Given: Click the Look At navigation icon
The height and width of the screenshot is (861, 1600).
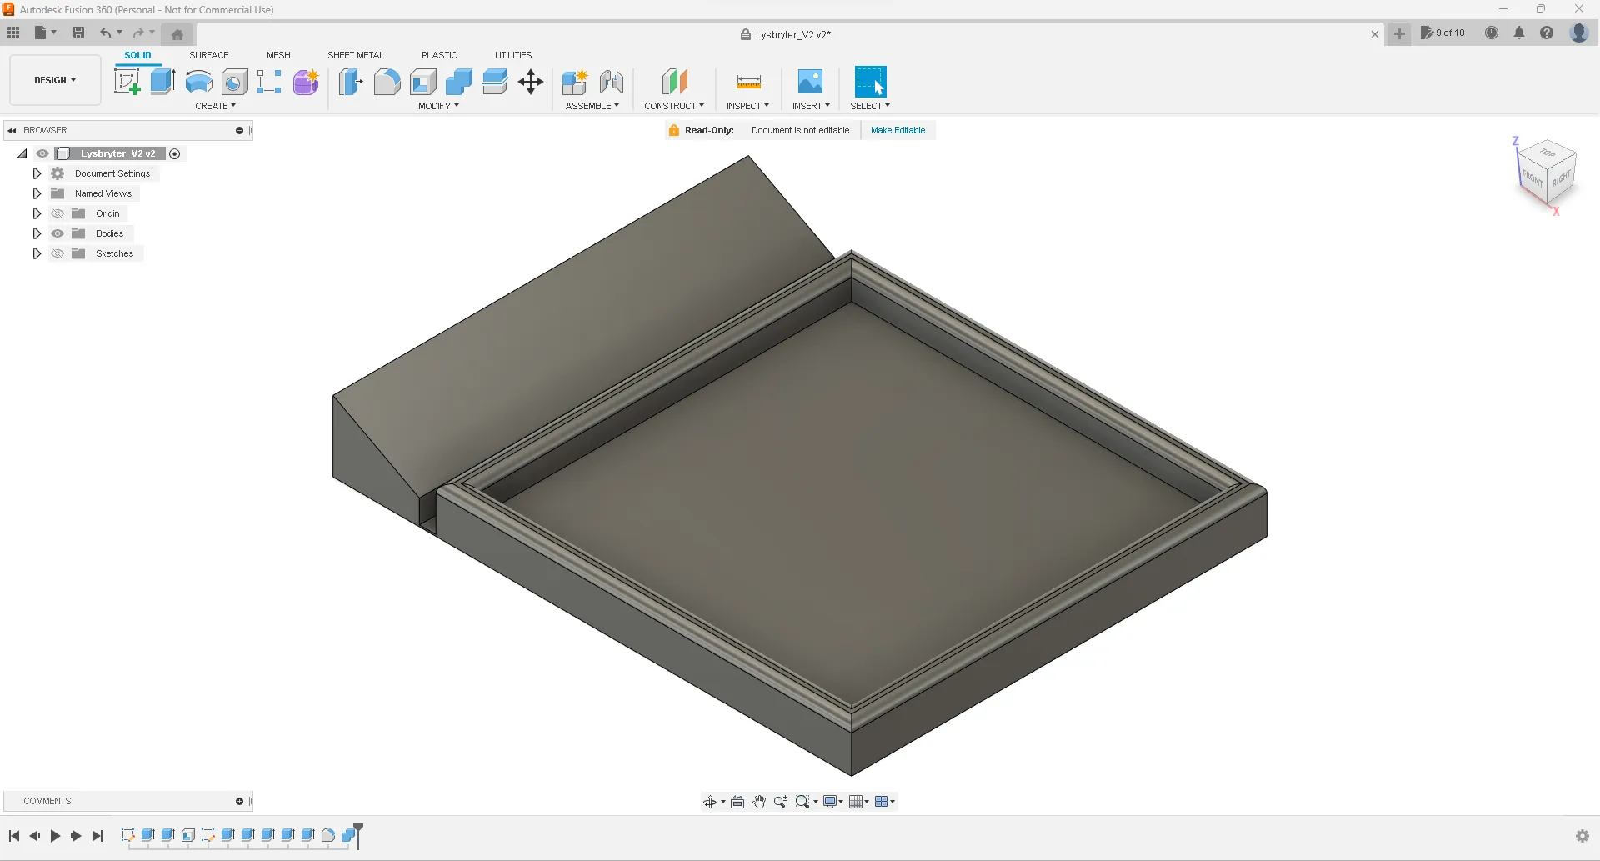Looking at the screenshot, I should click(737, 802).
